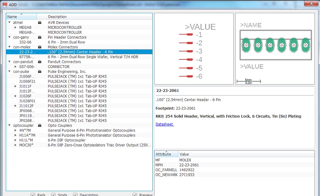Click the Value column header
Viewport: 320px width, 196px height.
click(246, 154)
